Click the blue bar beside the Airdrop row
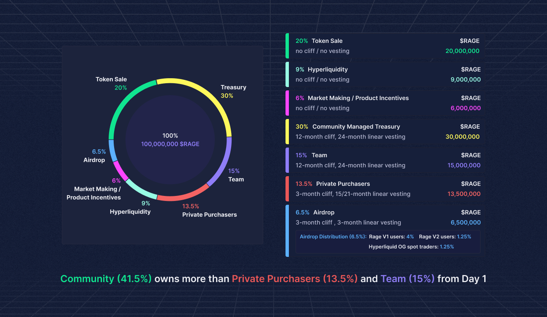Viewport: 547px width, 317px height. click(x=287, y=231)
